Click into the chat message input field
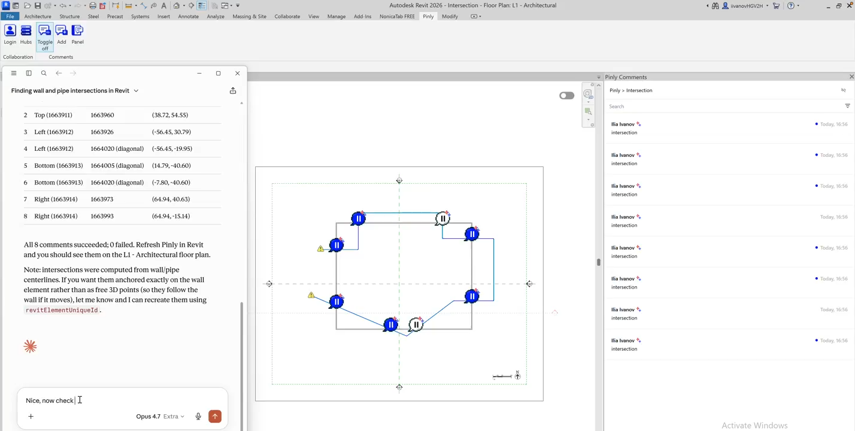This screenshot has width=855, height=431. coord(123,400)
